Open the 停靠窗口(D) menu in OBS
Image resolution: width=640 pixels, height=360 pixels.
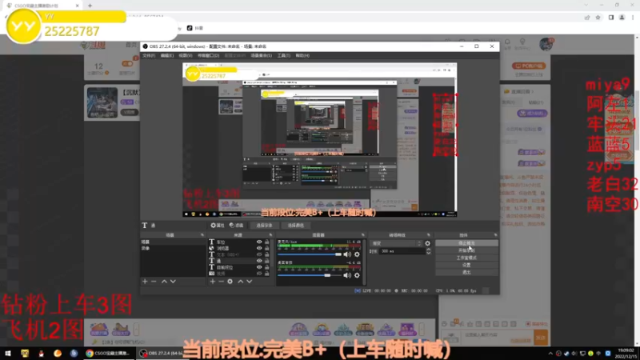click(x=208, y=55)
